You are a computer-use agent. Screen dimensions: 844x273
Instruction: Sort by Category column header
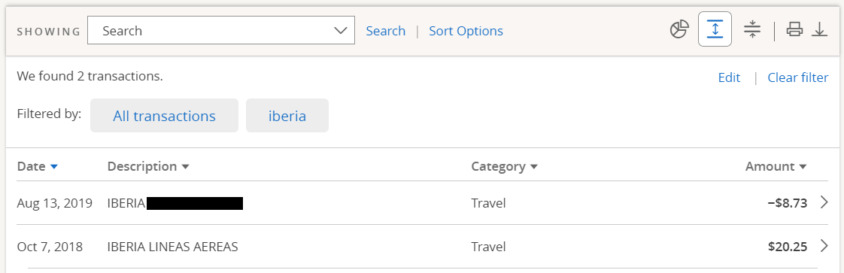point(504,166)
